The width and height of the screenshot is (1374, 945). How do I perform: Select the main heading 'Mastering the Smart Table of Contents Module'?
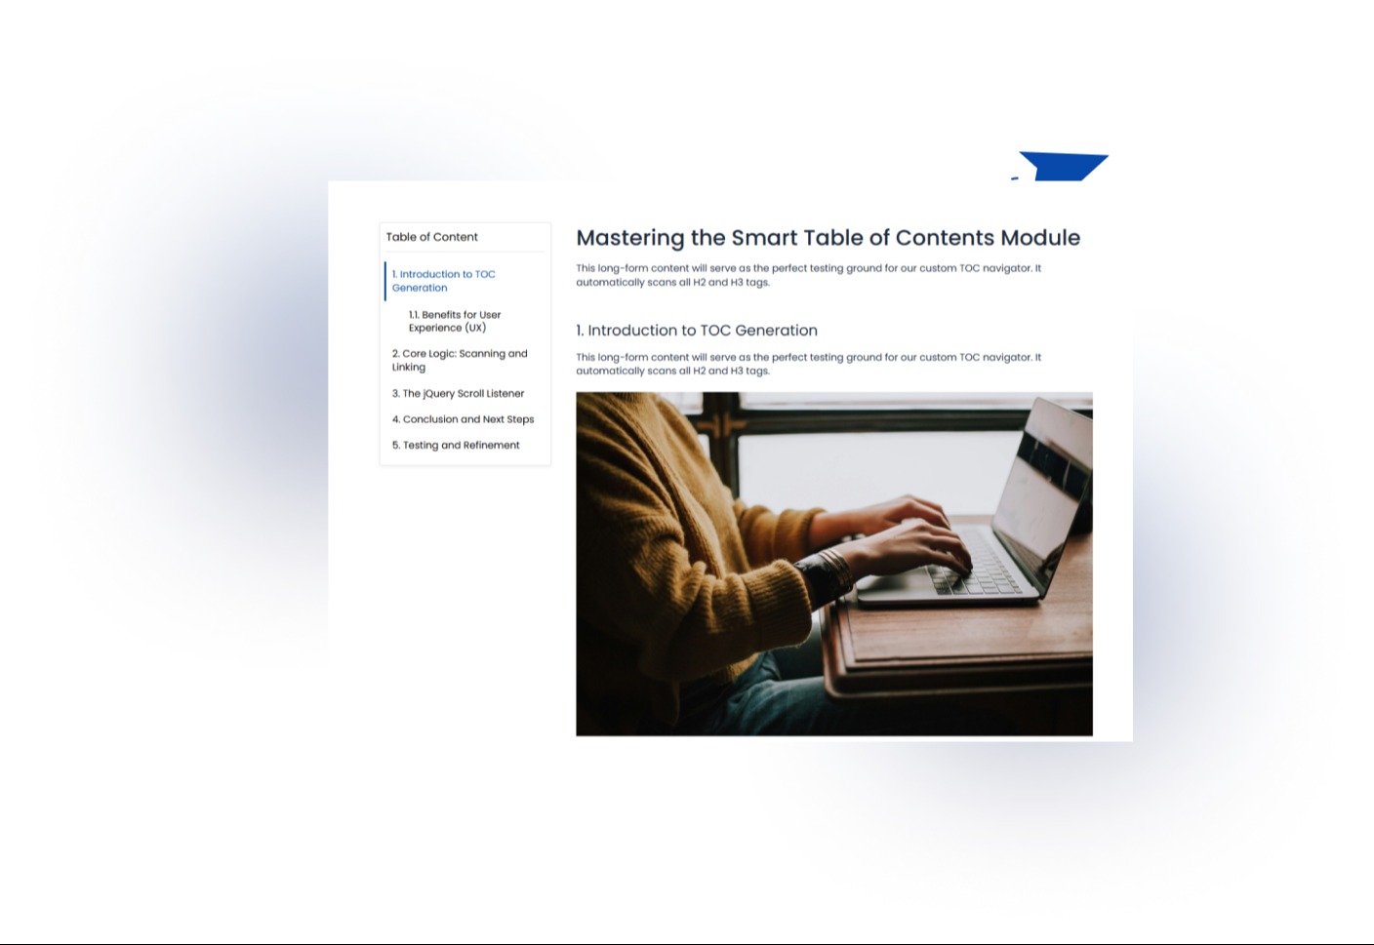click(828, 238)
